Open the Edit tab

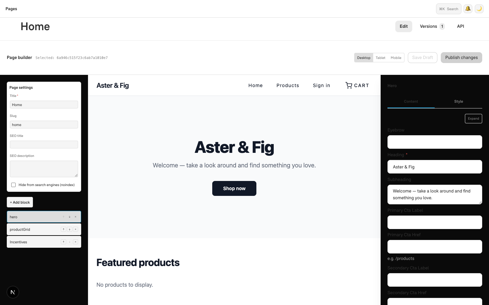point(404,26)
